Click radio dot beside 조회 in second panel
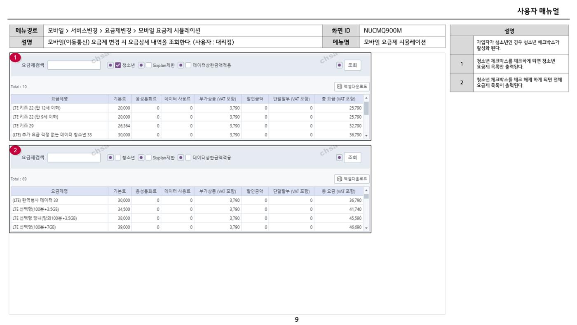 pyautogui.click(x=340, y=158)
